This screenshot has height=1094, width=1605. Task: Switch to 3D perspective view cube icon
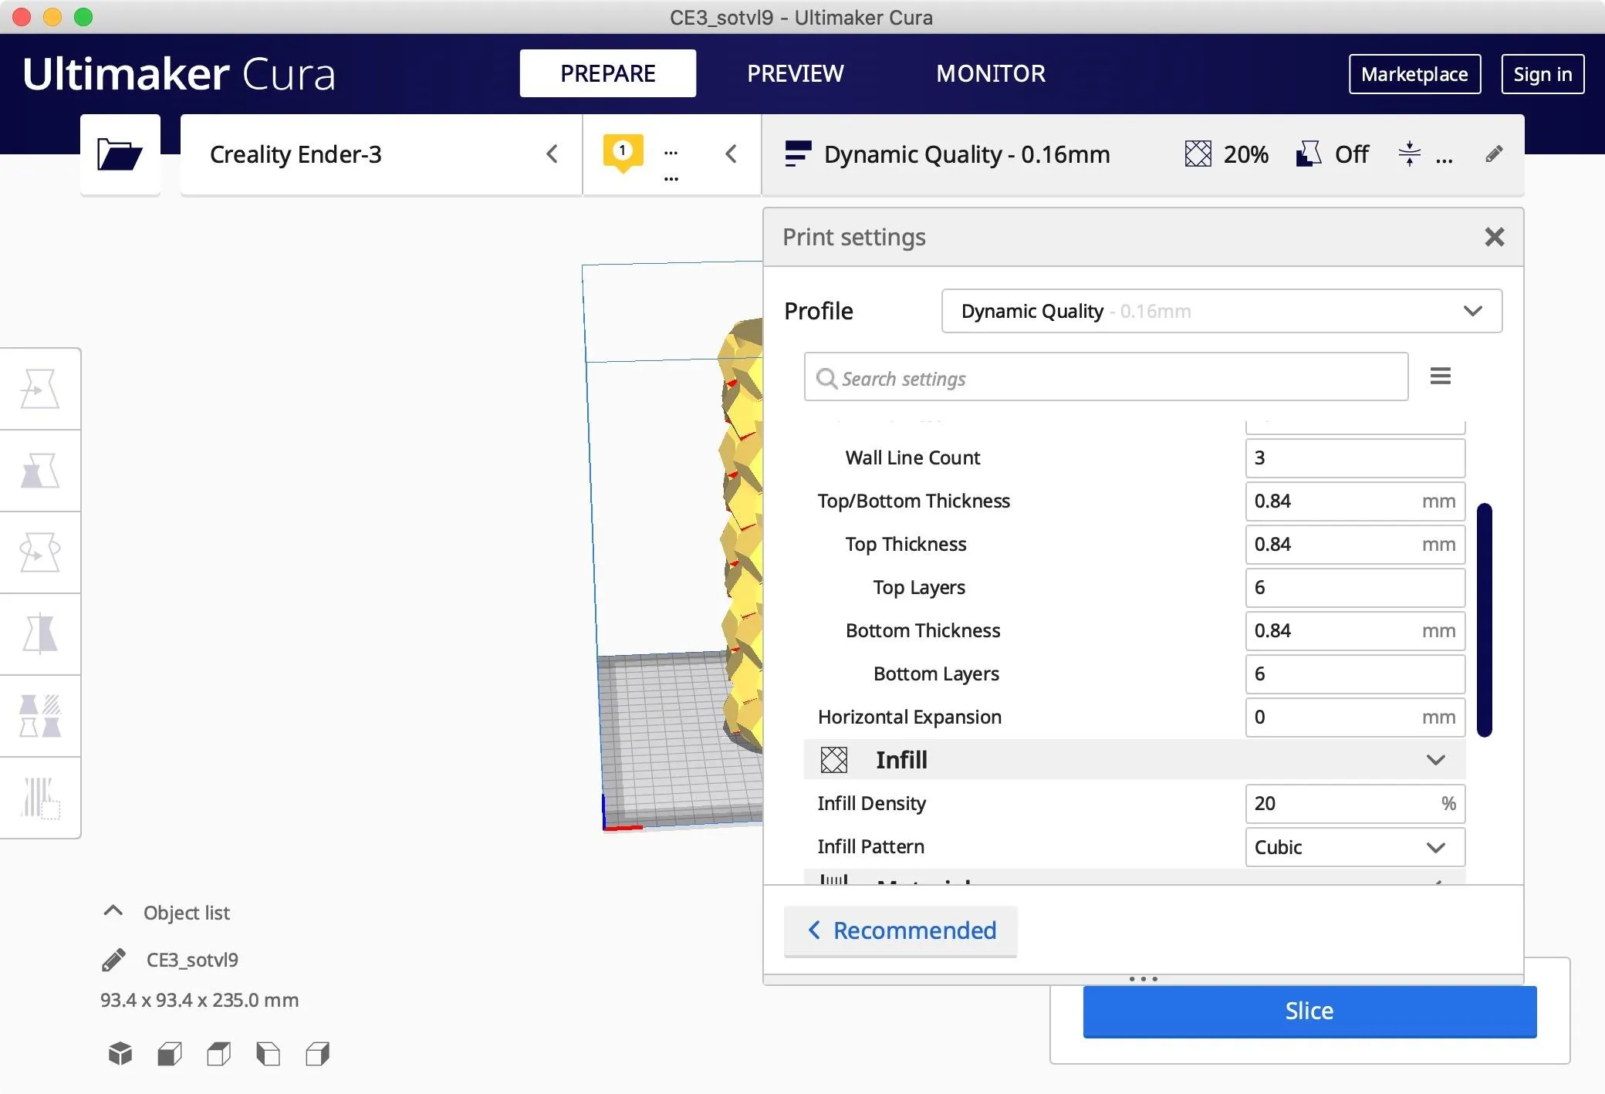120,1054
